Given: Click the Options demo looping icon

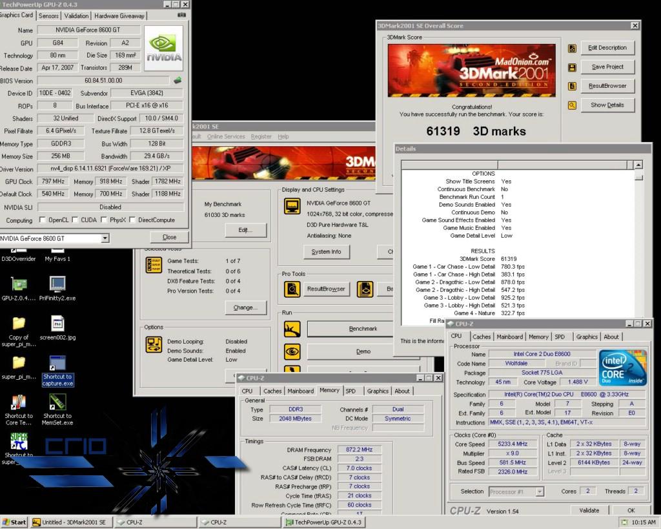Looking at the screenshot, I should tap(154, 345).
